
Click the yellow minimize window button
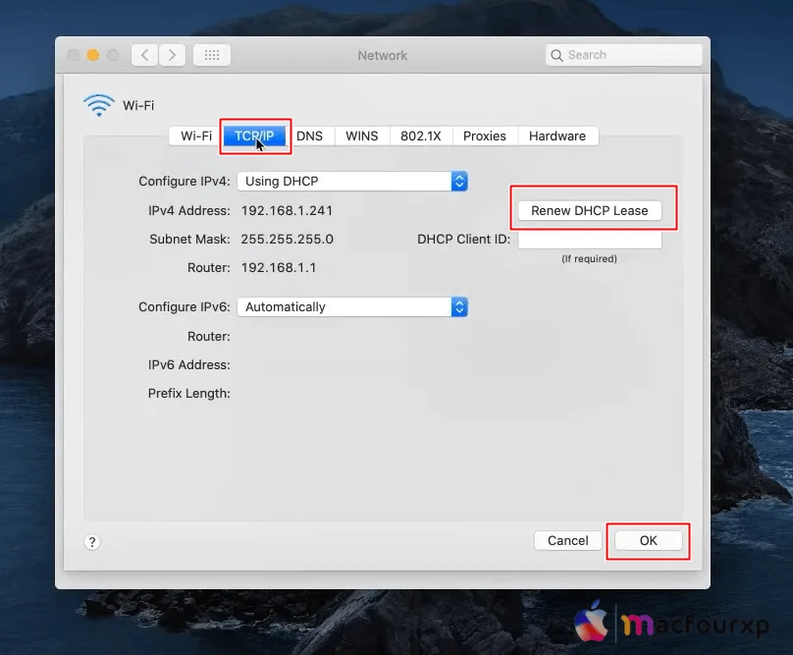click(93, 55)
